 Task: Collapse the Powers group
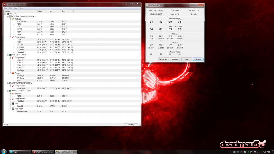[x=10, y=73]
